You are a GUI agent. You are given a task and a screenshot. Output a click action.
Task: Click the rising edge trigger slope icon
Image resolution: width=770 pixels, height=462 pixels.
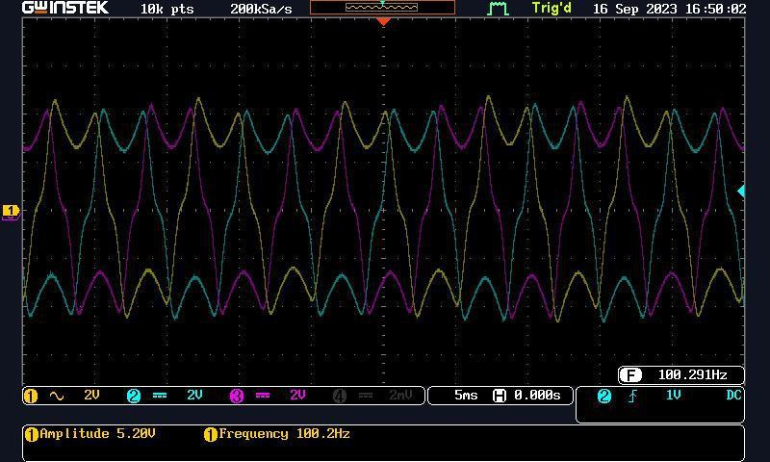pyautogui.click(x=632, y=396)
